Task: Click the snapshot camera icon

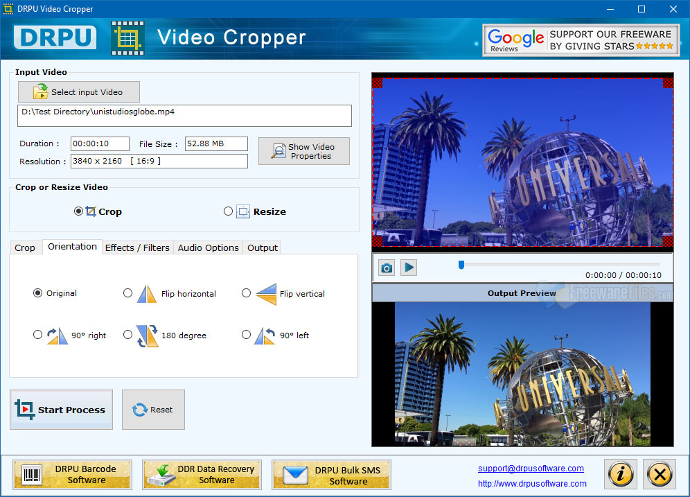Action: click(x=387, y=268)
